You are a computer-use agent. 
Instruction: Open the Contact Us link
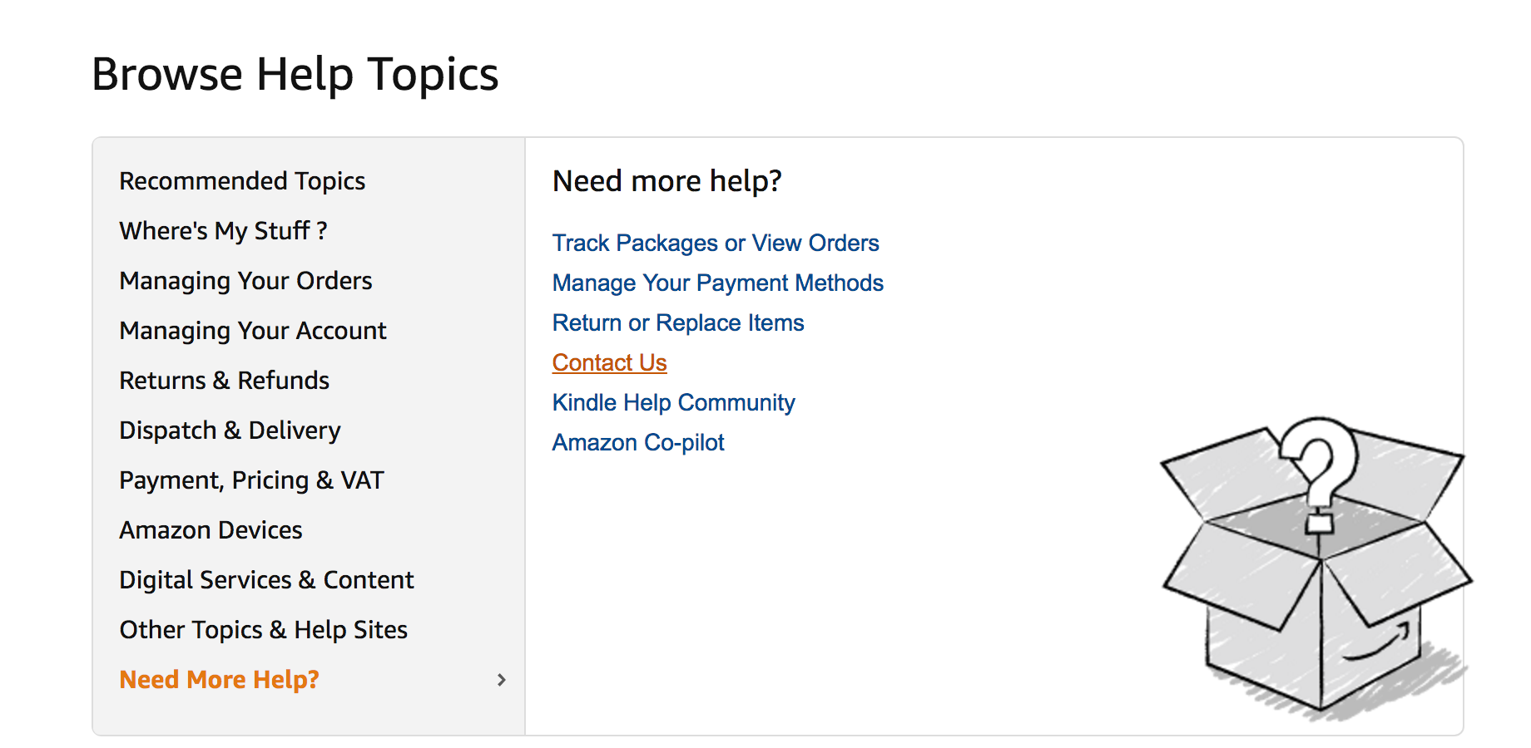pos(609,362)
